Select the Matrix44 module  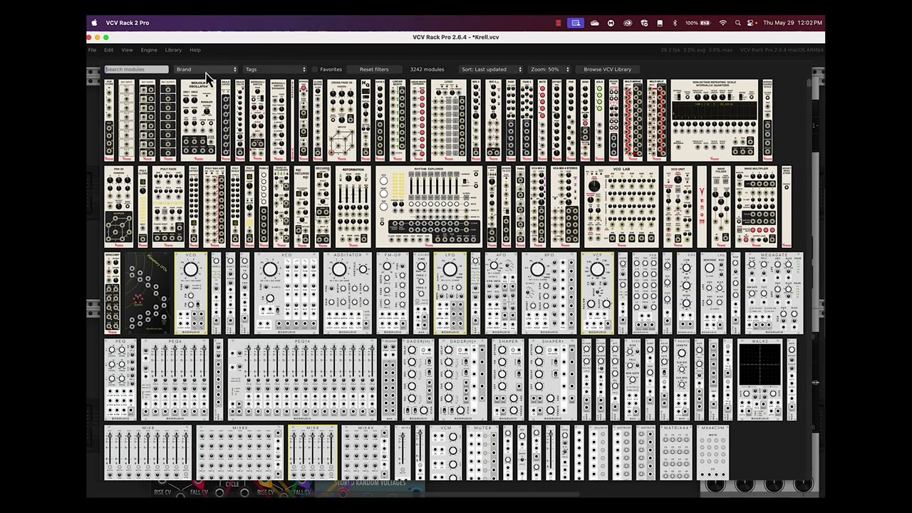(675, 453)
